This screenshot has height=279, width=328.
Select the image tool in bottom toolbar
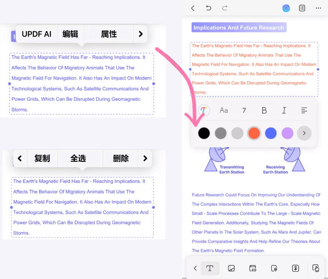tap(231, 268)
